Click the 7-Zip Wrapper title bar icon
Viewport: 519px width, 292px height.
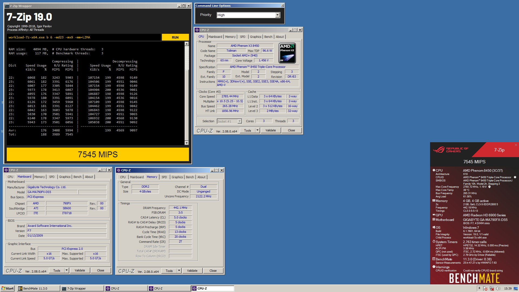7,6
